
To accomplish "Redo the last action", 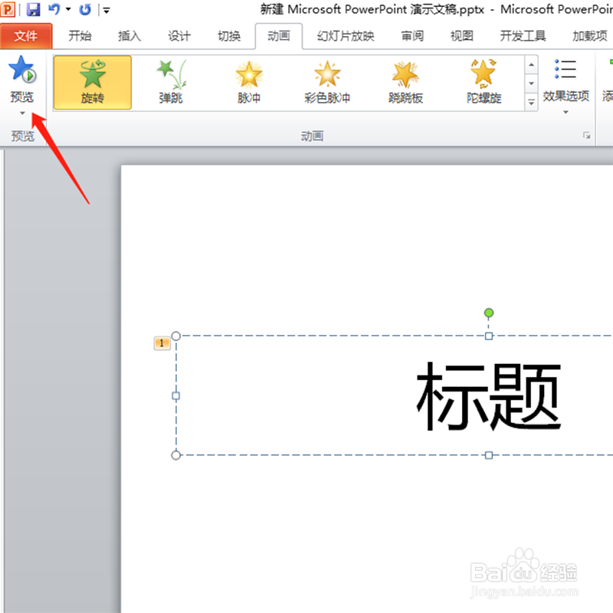I will coord(85,9).
